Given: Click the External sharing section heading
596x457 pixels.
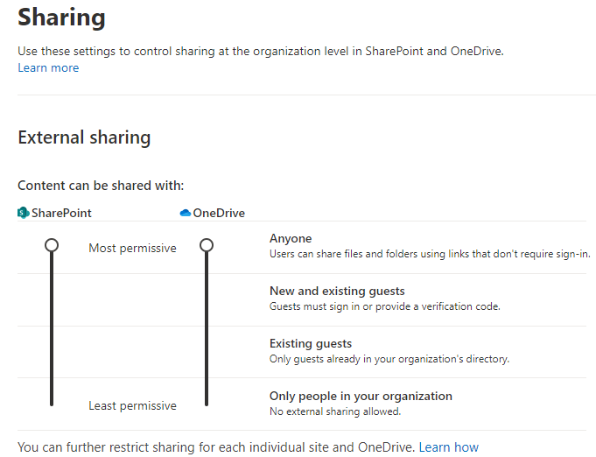Looking at the screenshot, I should 84,137.
